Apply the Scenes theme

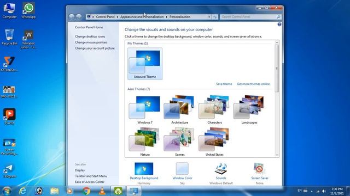click(x=180, y=142)
